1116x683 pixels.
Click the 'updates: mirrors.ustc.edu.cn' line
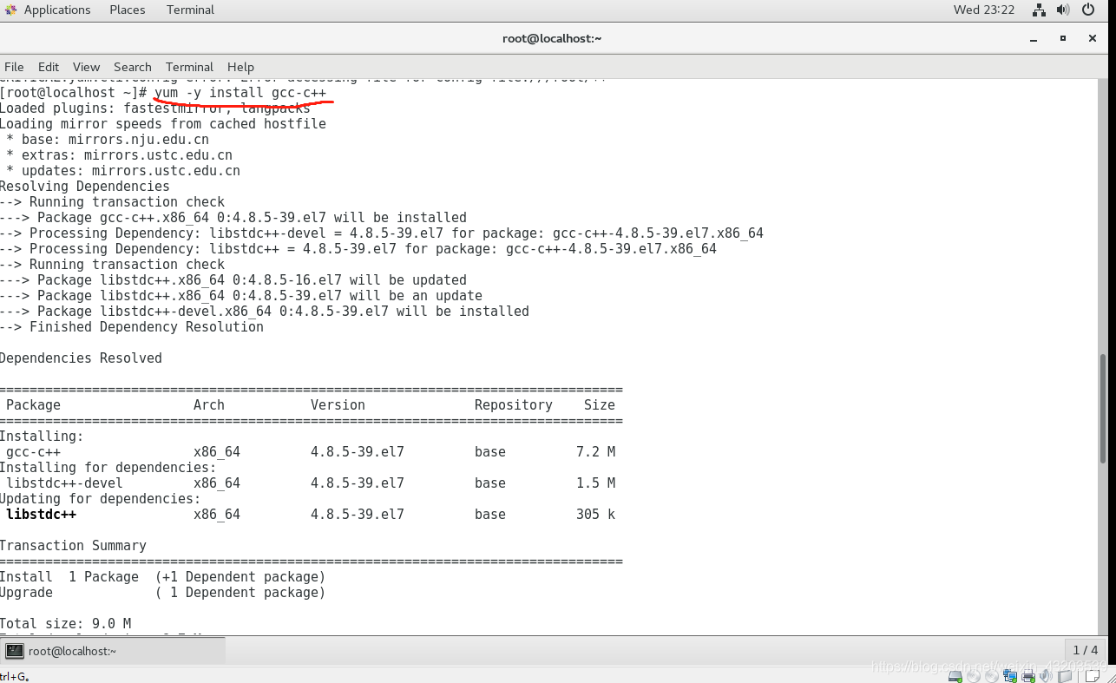coord(123,170)
